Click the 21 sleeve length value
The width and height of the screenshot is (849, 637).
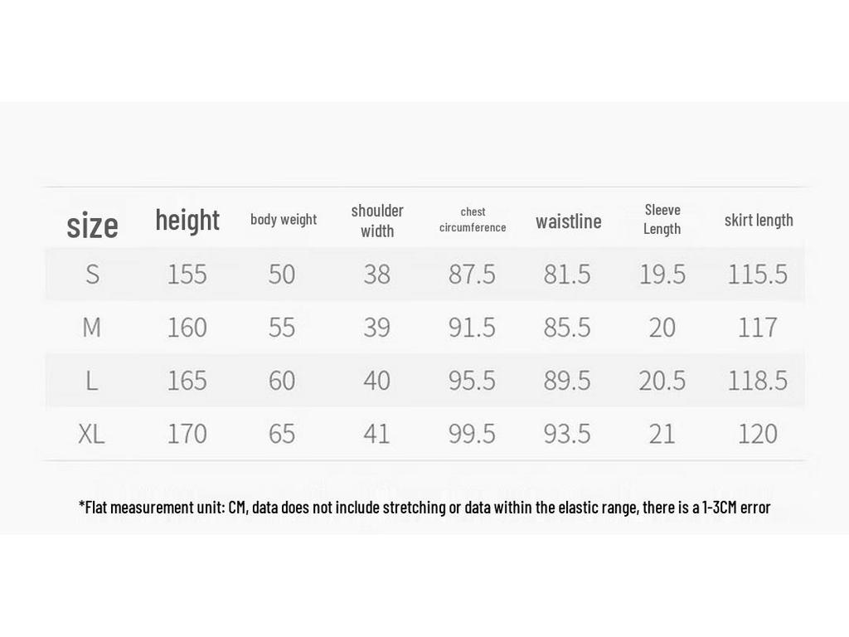(x=662, y=433)
